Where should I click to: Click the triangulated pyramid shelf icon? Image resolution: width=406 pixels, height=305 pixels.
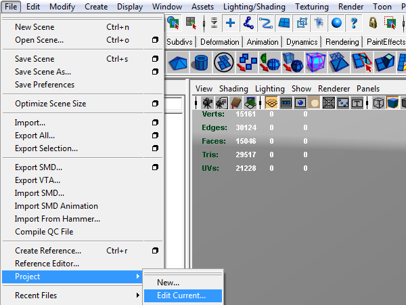point(339,62)
